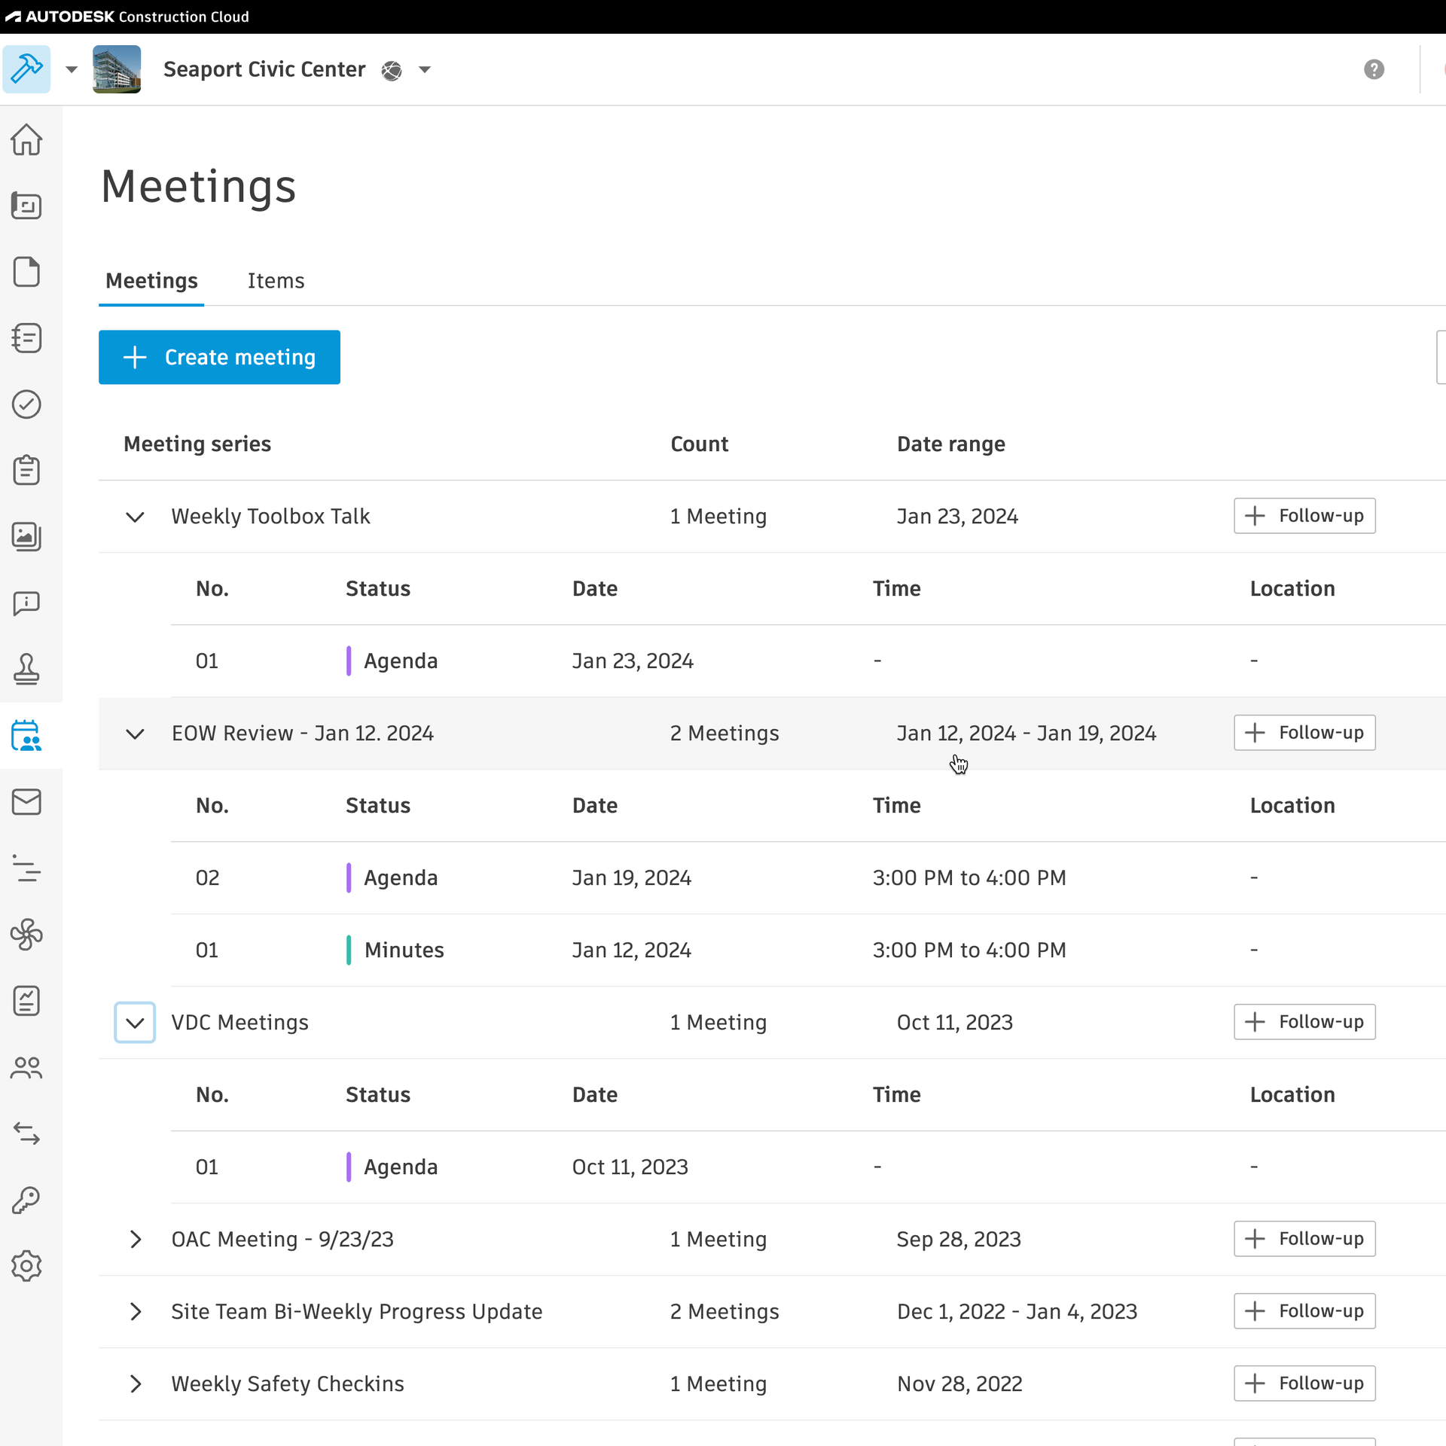This screenshot has width=1446, height=1446.
Task: Click 'Oct 11, 2023' date in VDC row 01
Action: click(x=630, y=1167)
